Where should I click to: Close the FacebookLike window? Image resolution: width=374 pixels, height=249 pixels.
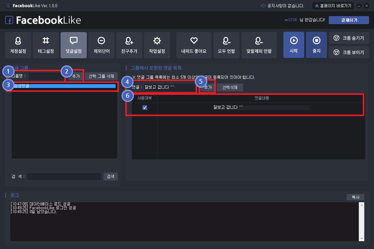pyautogui.click(x=367, y=6)
